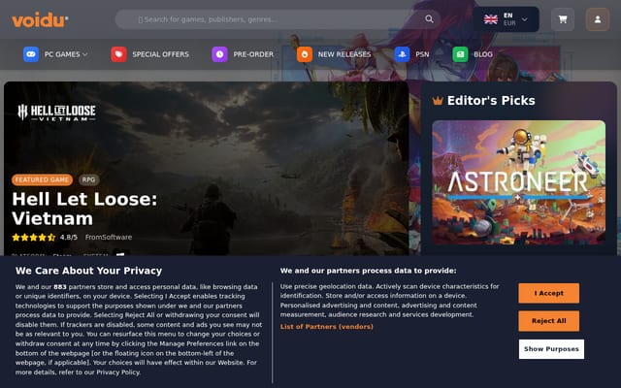Expand the PC GAMES menu
Viewport: 621px width, 388px height.
[66, 54]
